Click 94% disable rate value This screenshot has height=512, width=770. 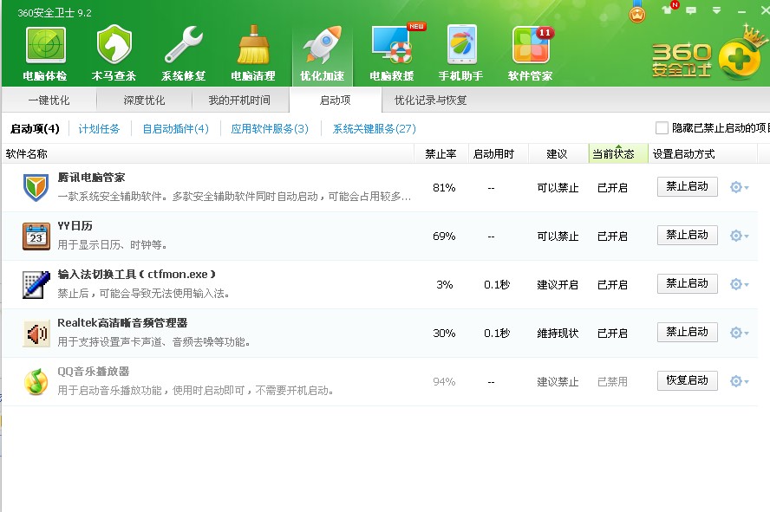click(x=444, y=382)
